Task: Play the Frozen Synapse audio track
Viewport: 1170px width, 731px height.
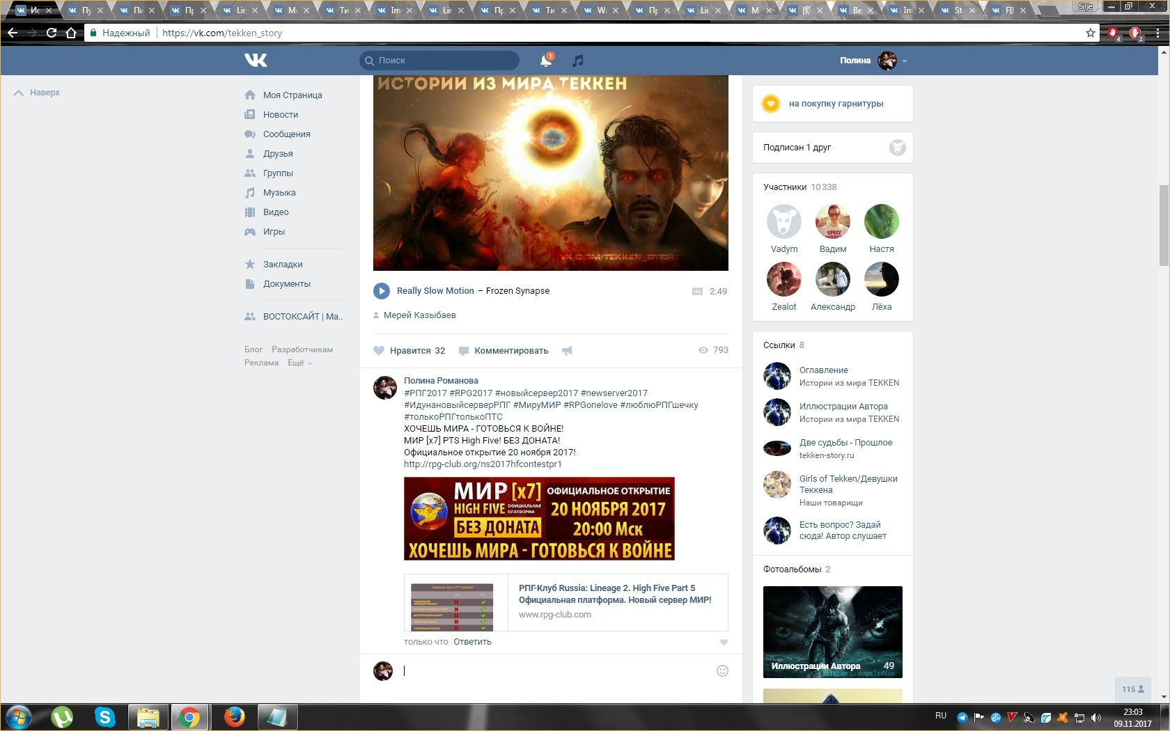Action: [x=381, y=291]
